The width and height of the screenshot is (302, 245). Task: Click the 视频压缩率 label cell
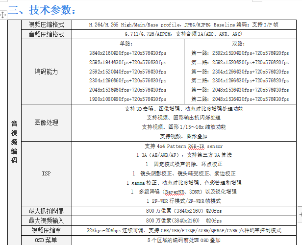click(47, 231)
